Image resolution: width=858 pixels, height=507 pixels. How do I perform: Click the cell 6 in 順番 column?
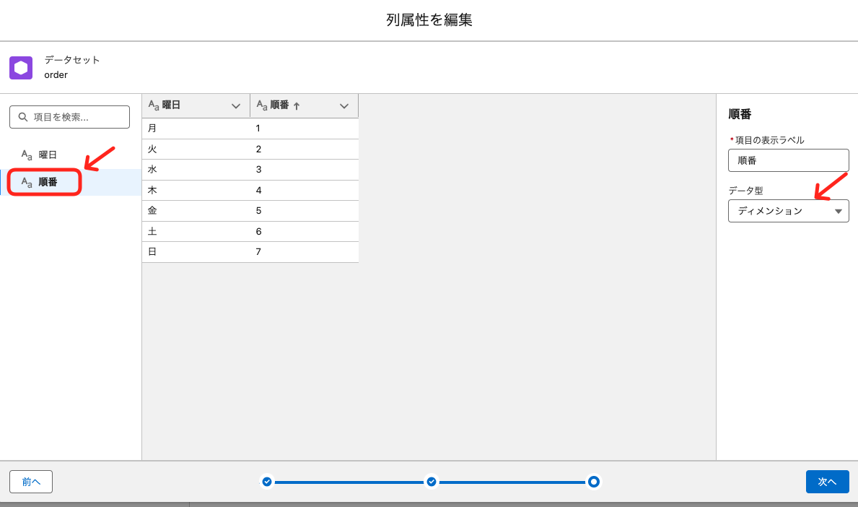click(x=305, y=231)
